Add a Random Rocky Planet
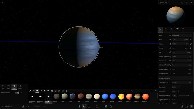This screenshot has width=194, height=109. (x=32, y=98)
